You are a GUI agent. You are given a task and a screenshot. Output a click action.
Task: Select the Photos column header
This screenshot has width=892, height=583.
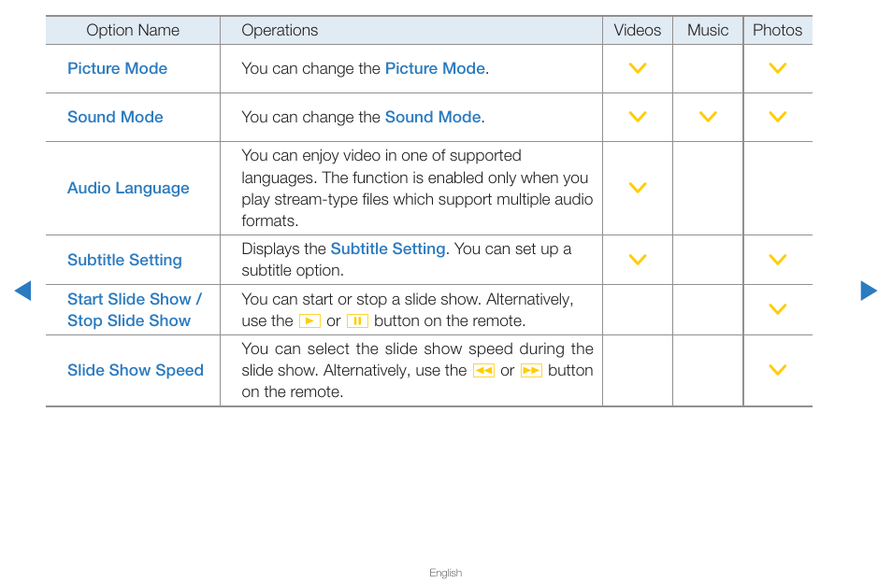point(778,30)
